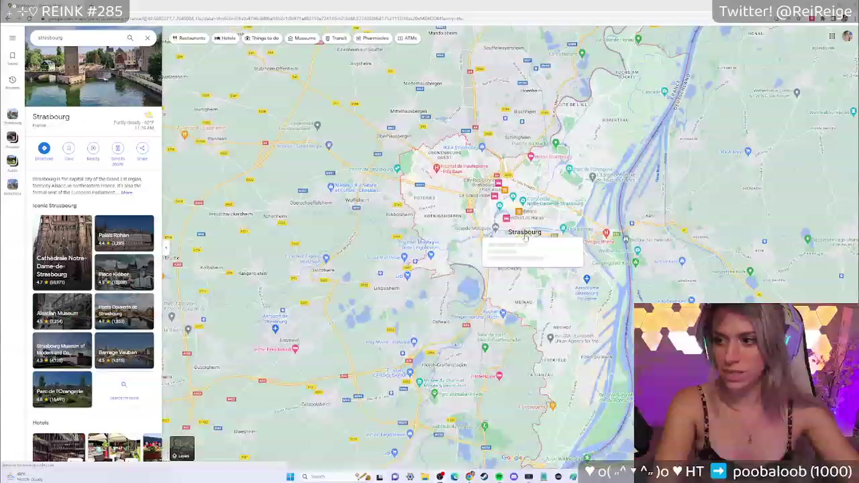
Task: Show Pharmacies on the map
Action: (x=373, y=38)
